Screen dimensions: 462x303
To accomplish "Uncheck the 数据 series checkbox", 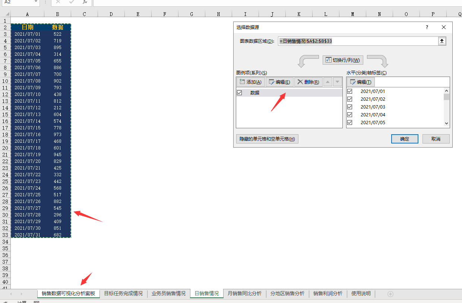I will tap(240, 93).
